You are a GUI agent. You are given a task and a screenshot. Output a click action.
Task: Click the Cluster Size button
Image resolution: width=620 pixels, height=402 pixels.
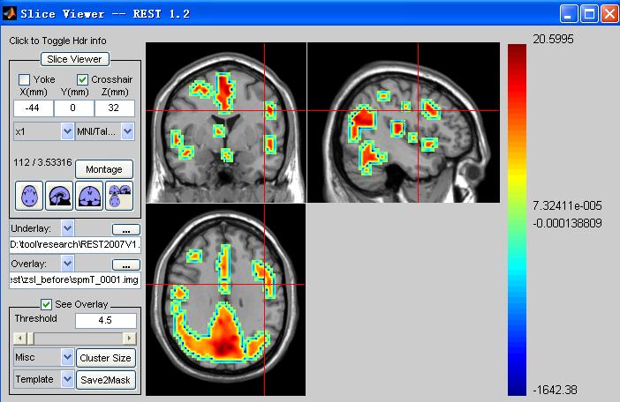click(x=106, y=358)
